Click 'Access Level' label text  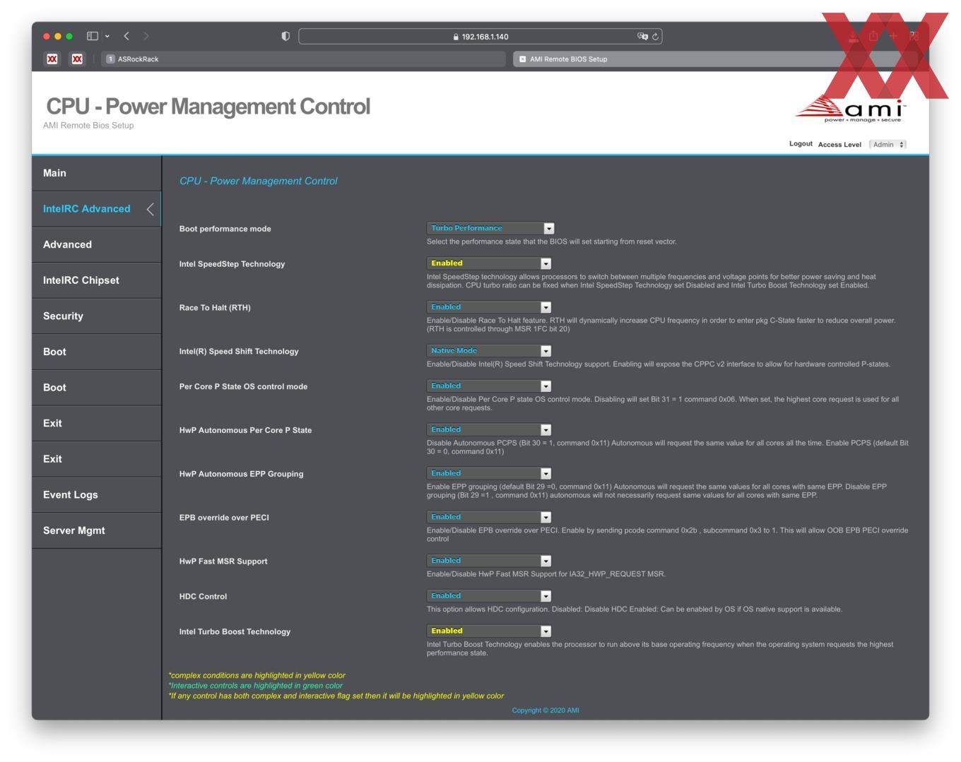tap(839, 145)
